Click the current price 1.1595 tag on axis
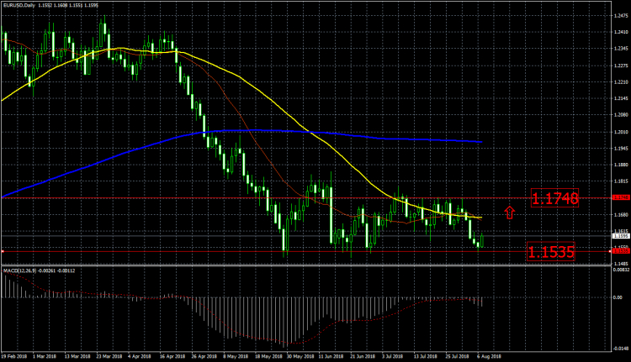This screenshot has height=362, width=631. coord(621,236)
